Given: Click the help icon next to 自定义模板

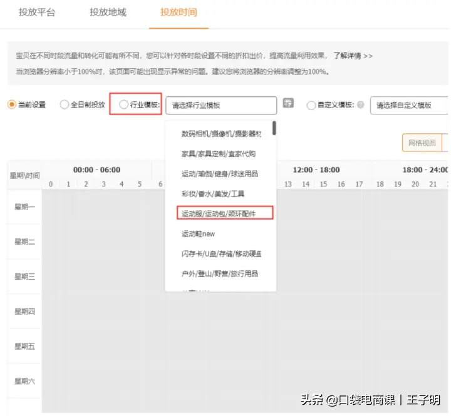Looking at the screenshot, I should point(360,105).
